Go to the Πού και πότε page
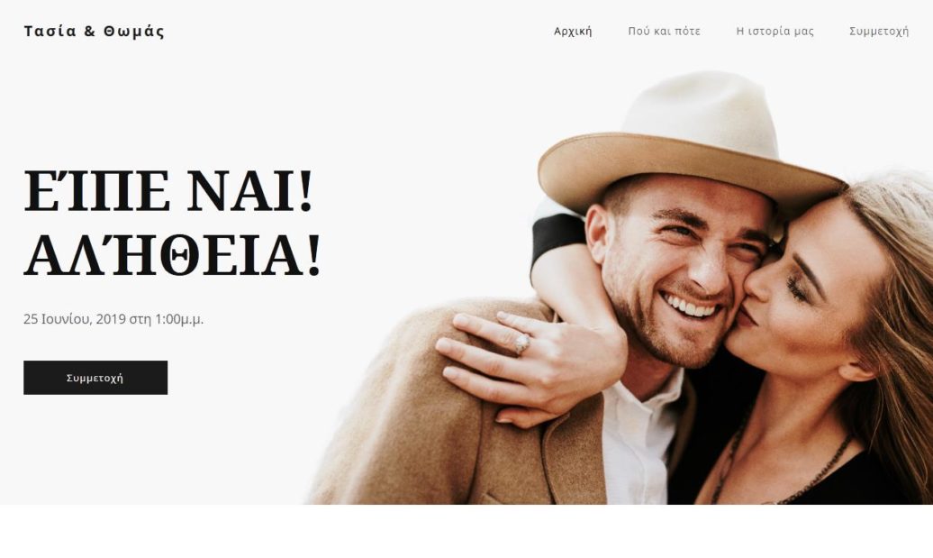 pos(664,31)
